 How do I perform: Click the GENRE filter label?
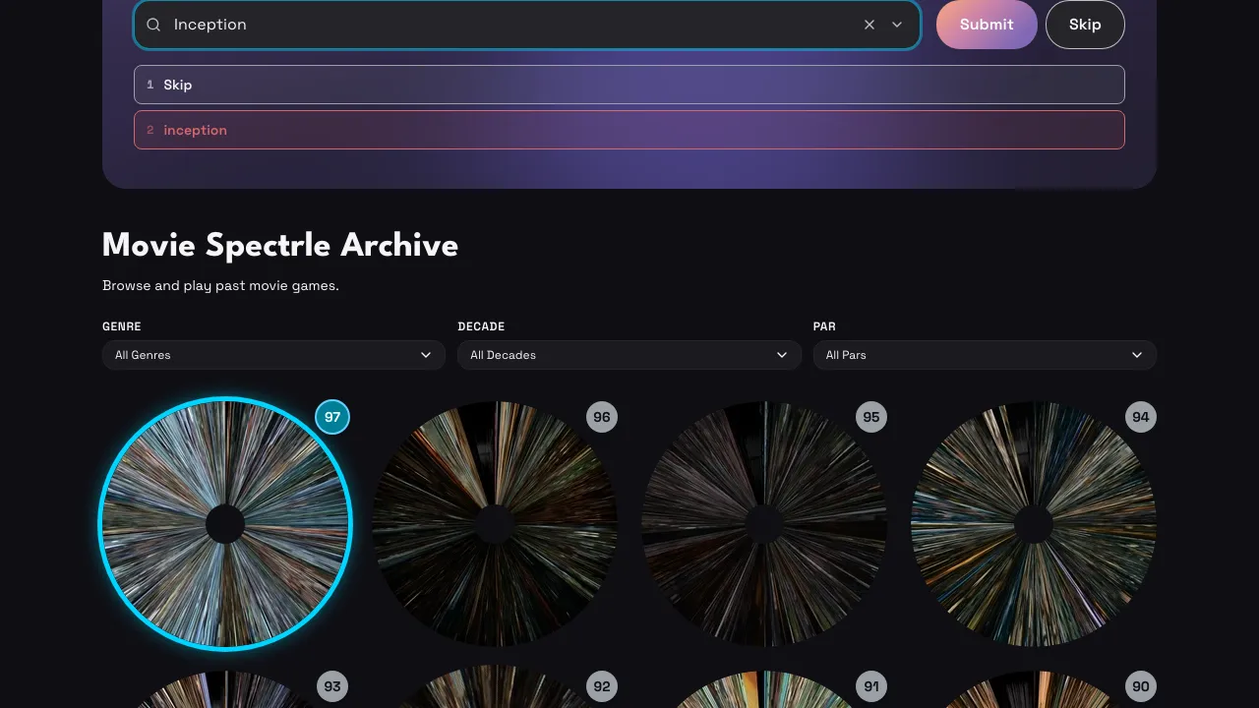(x=122, y=326)
